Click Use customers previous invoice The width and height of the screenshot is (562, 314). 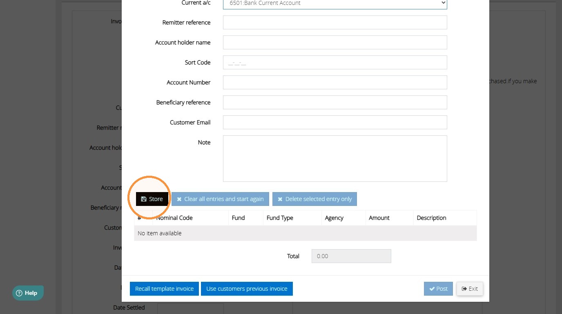[x=247, y=289]
